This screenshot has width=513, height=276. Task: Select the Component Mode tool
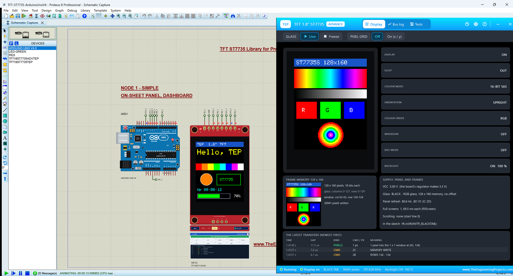coord(5,36)
